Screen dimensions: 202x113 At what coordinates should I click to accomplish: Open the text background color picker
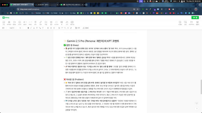tap(43, 28)
